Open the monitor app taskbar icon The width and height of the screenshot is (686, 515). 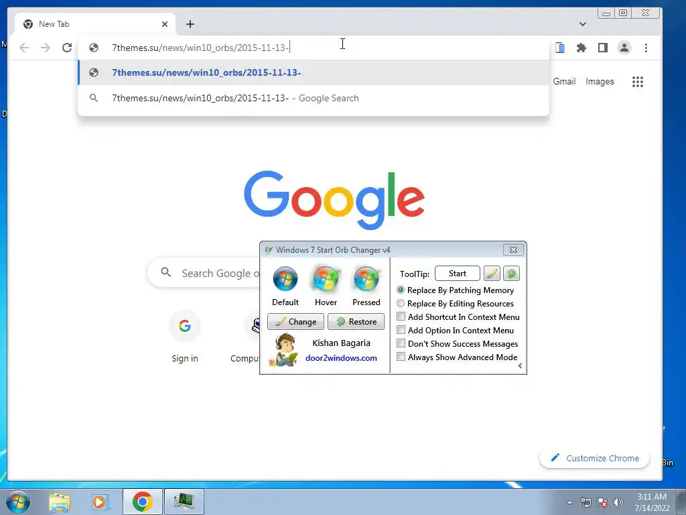pyautogui.click(x=184, y=502)
